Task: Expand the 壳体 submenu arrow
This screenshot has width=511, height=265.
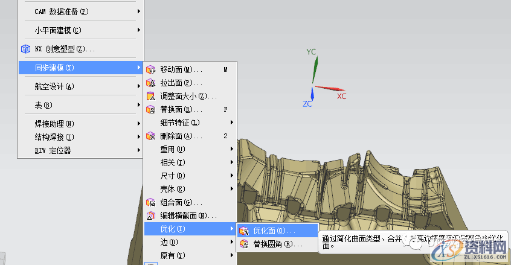Action: [x=232, y=189]
